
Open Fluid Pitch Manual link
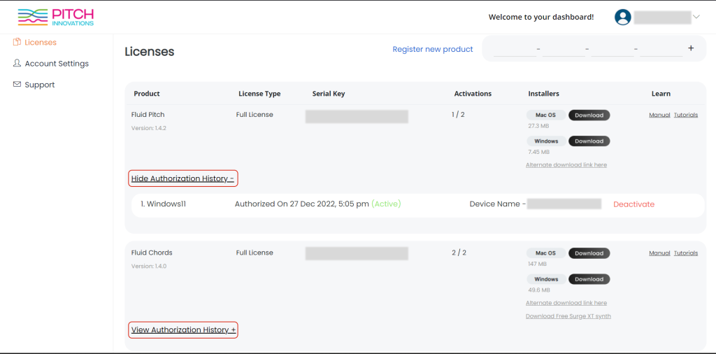tap(659, 115)
